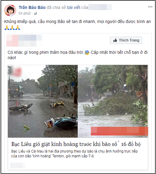This screenshot has width=156, height=174.
Task: Open the Bạc Liêu gió giật article headline
Action: click(76, 144)
